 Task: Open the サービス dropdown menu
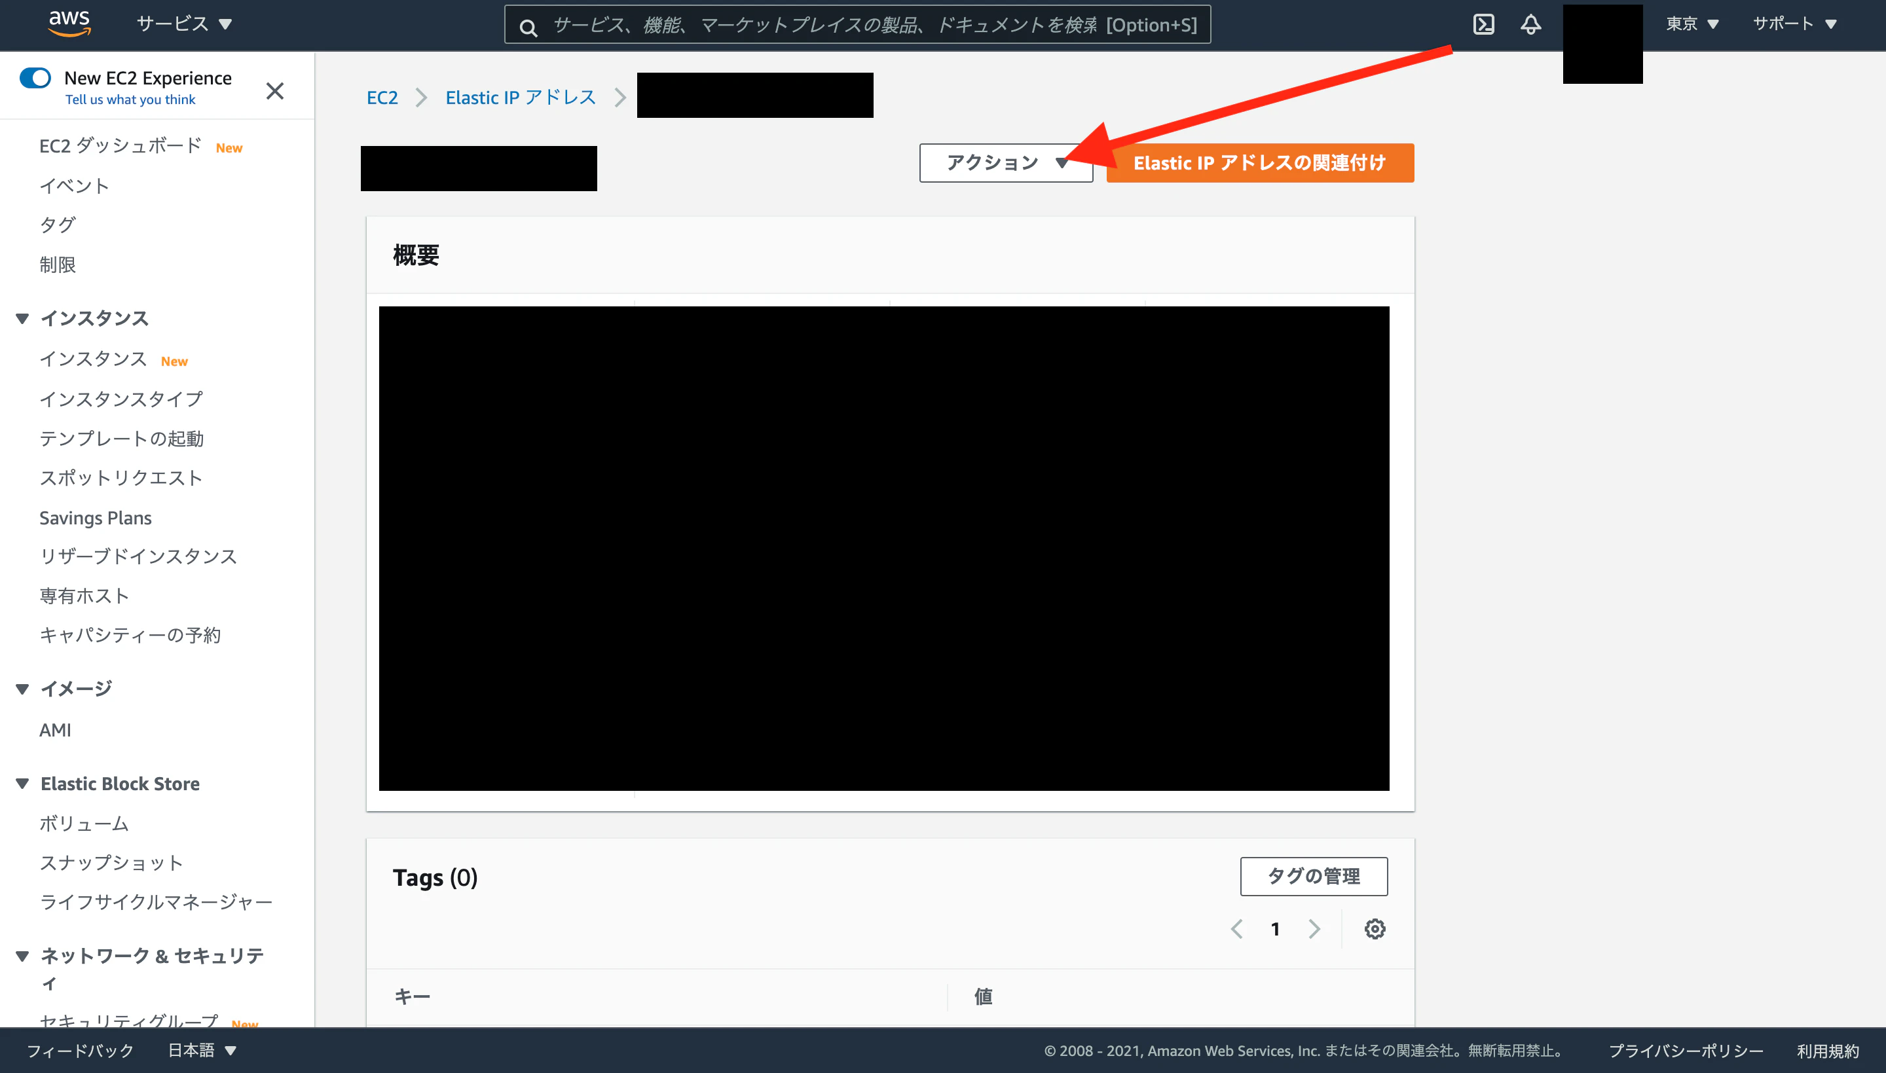click(184, 24)
